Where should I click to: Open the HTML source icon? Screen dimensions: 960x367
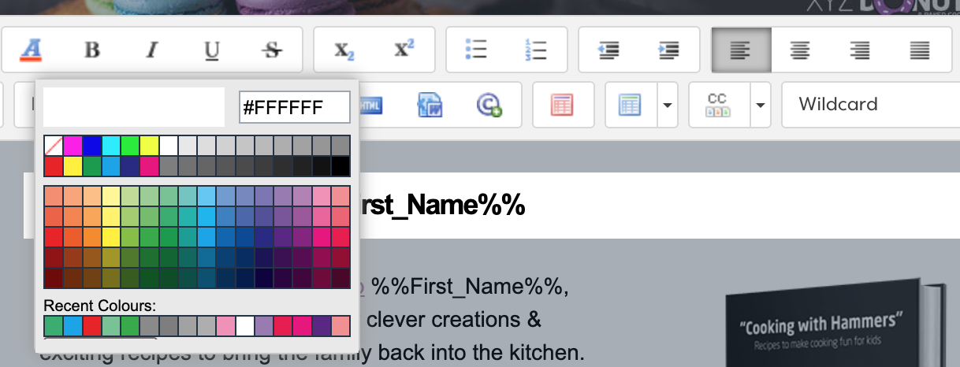tap(370, 105)
